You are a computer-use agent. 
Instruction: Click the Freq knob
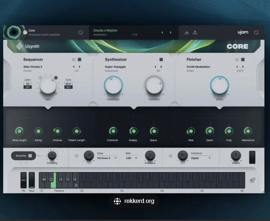(x=229, y=131)
